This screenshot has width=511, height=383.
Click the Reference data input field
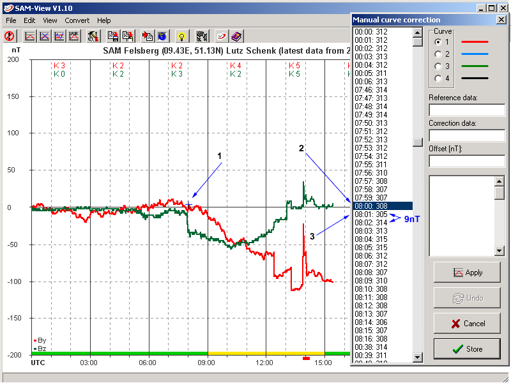(x=467, y=110)
